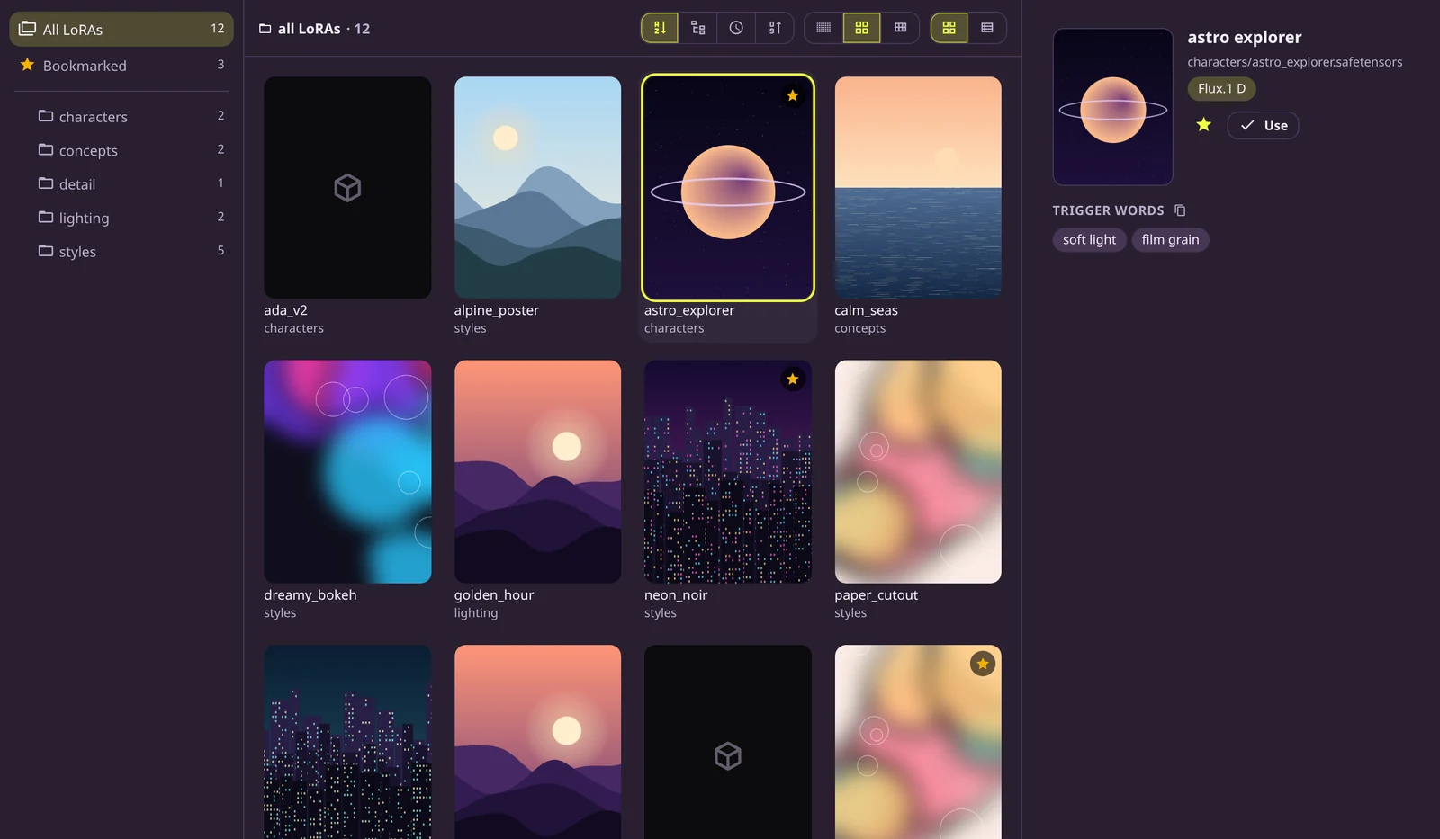Click the concepts folder icon
This screenshot has width=1440, height=839.
[x=46, y=149]
